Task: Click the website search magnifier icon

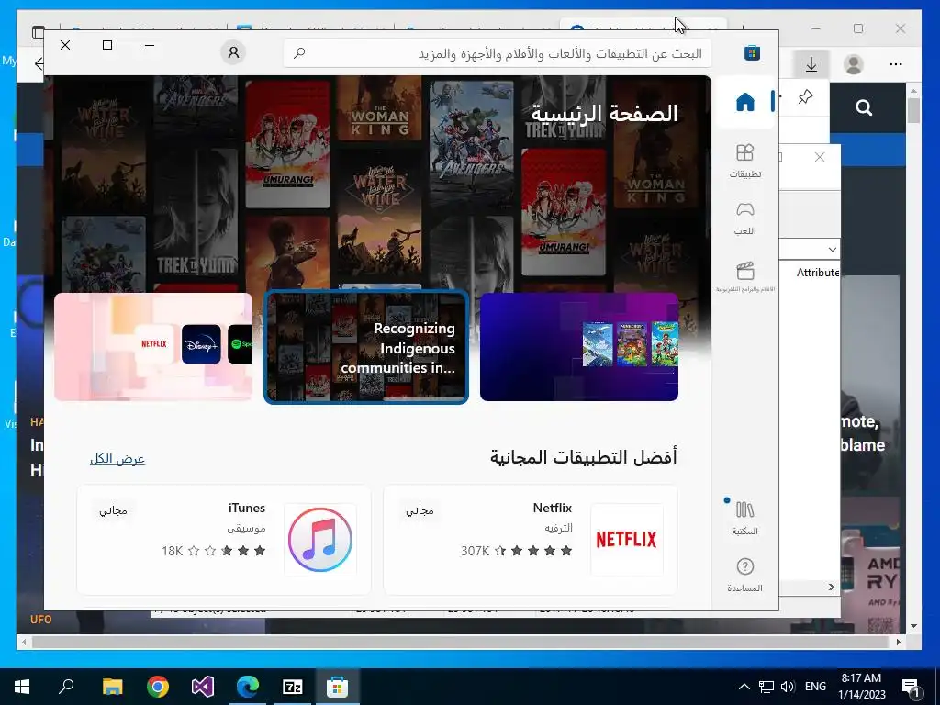Action: 864,108
